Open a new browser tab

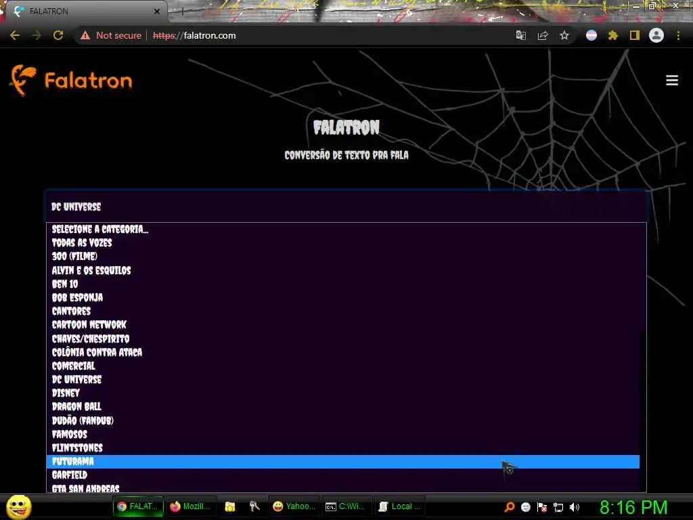point(182,12)
